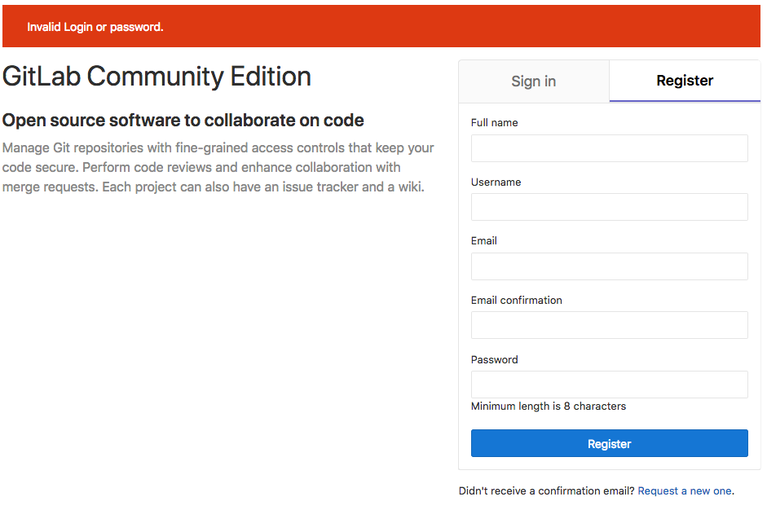The image size is (767, 510).
Task: Click the Manage Git repositories description paragraph
Action: (218, 167)
